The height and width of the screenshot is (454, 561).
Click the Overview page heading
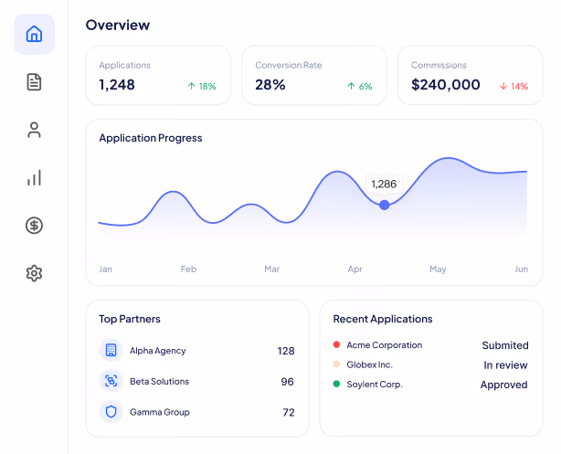118,25
